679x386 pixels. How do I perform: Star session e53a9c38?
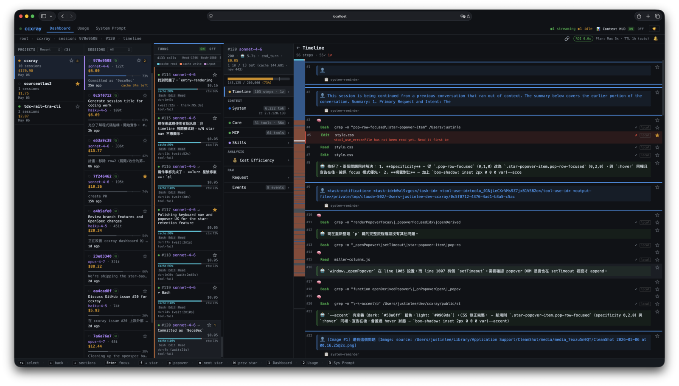click(x=145, y=140)
